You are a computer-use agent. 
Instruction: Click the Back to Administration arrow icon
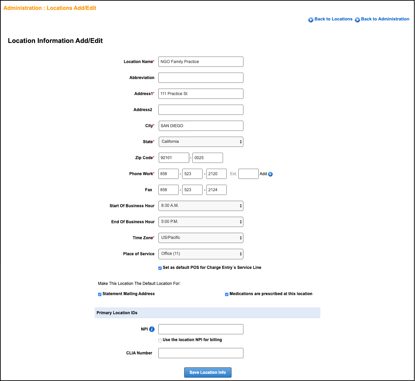(x=357, y=20)
